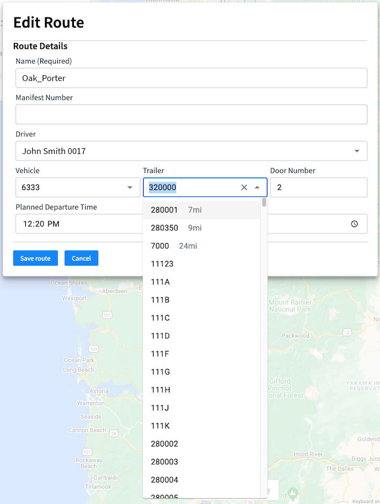Click into the Manifest Number field

click(191, 114)
